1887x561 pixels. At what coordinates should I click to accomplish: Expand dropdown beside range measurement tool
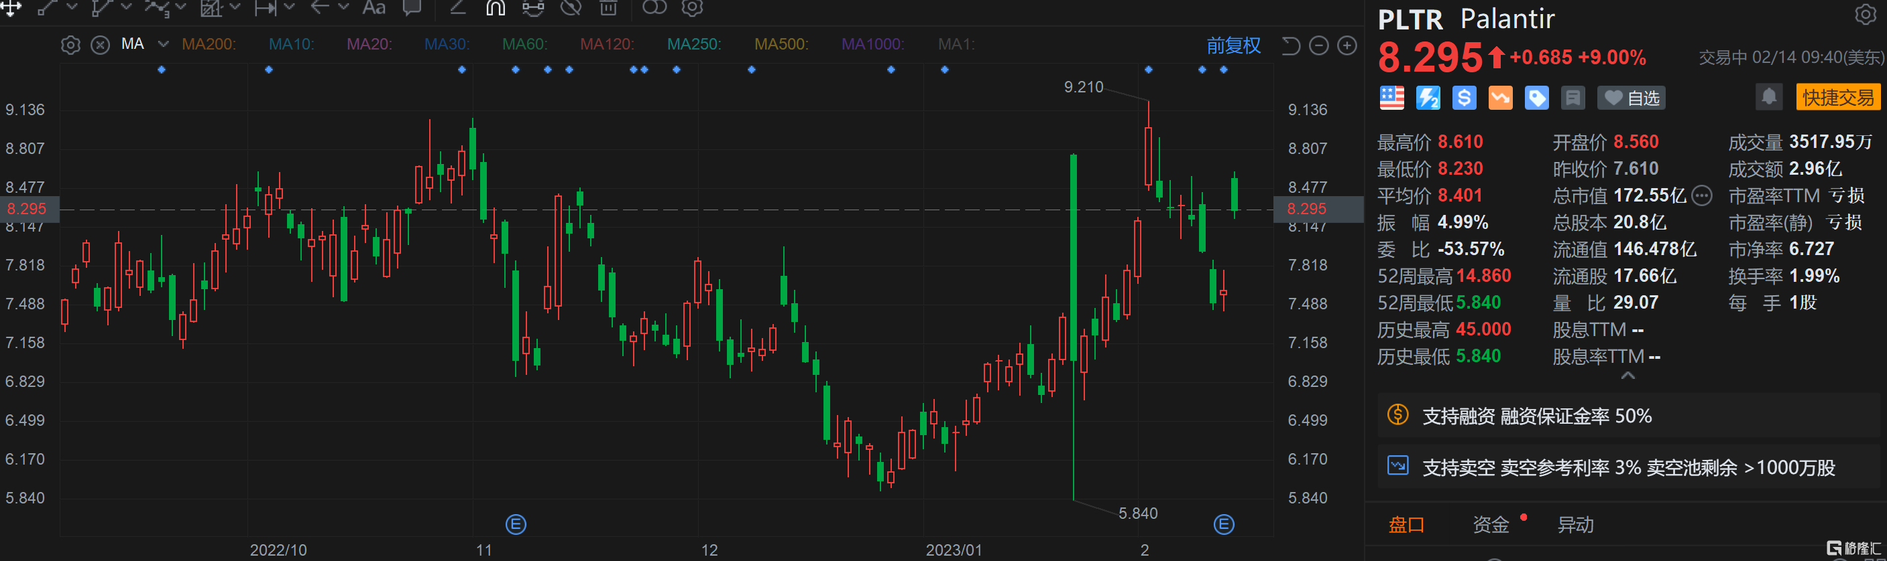[288, 7]
